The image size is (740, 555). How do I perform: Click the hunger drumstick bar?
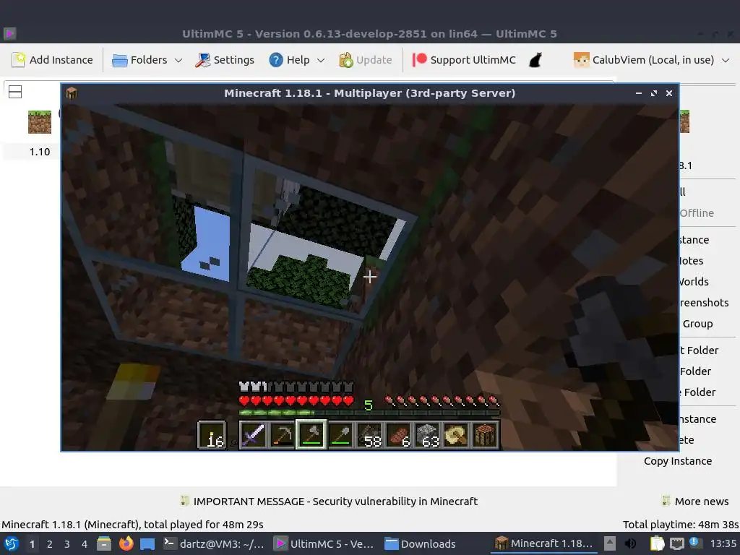click(x=442, y=401)
